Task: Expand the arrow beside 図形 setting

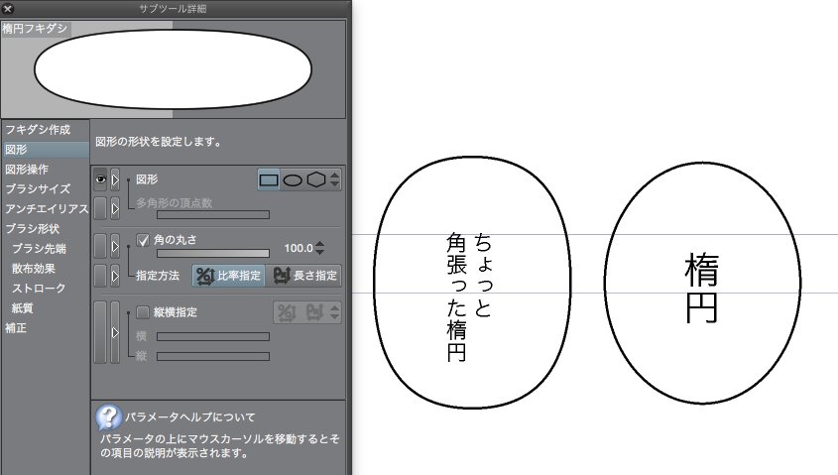Action: 115,180
